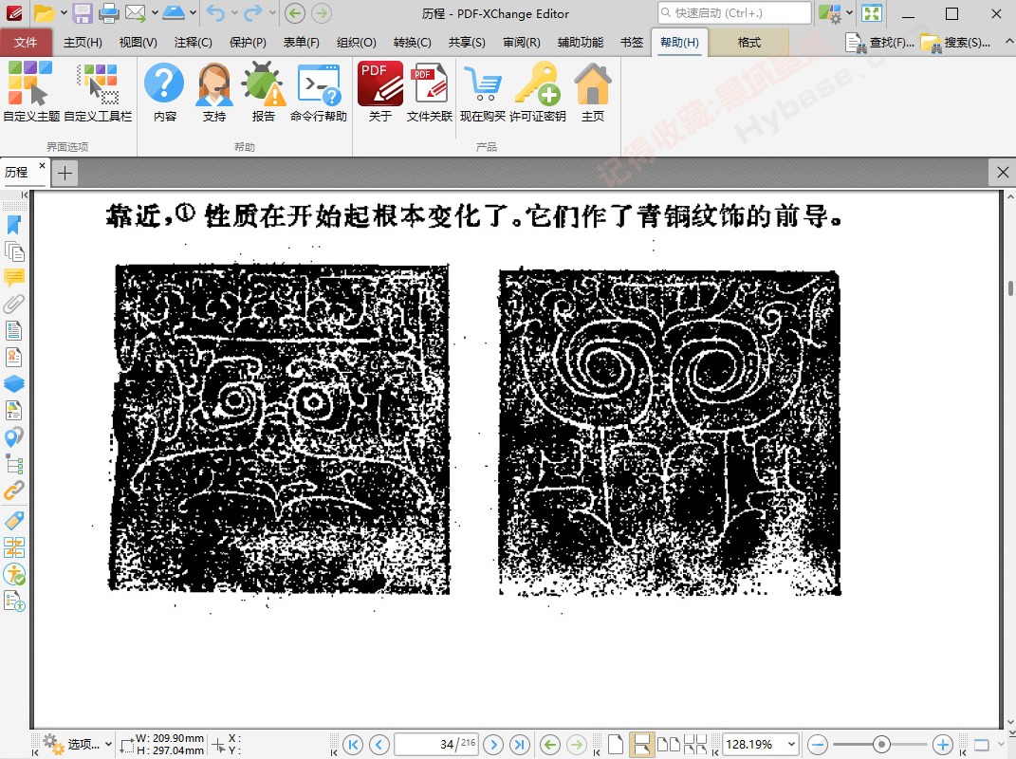Click the 搜索(S)... search button
Image resolution: width=1016 pixels, height=759 pixels.
pyautogui.click(x=955, y=43)
